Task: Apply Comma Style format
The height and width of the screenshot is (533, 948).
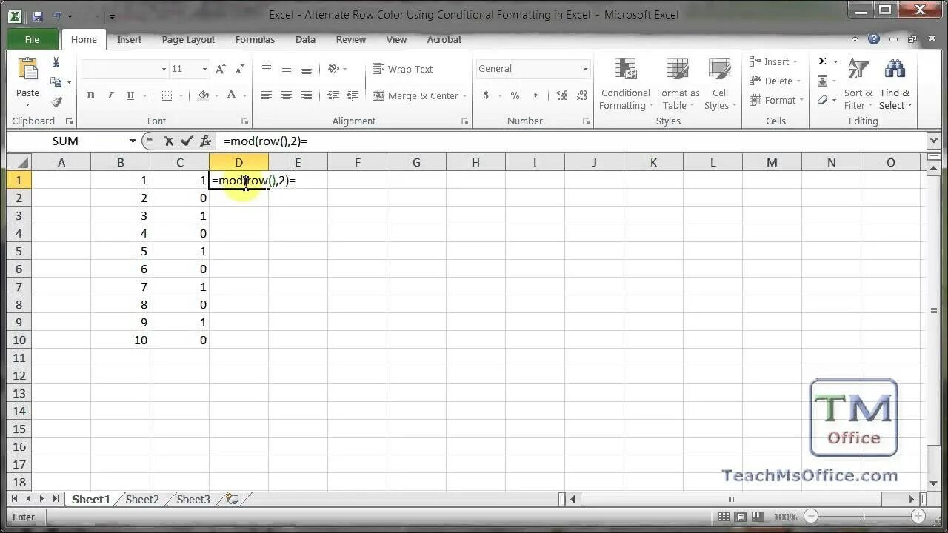Action: [535, 95]
